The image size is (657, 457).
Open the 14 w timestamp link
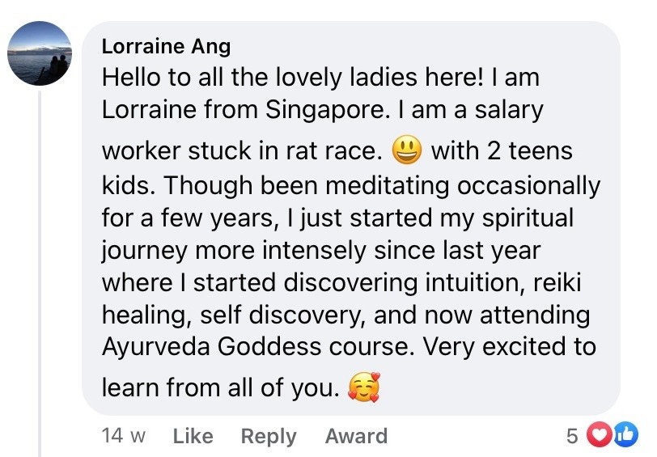[x=123, y=437]
